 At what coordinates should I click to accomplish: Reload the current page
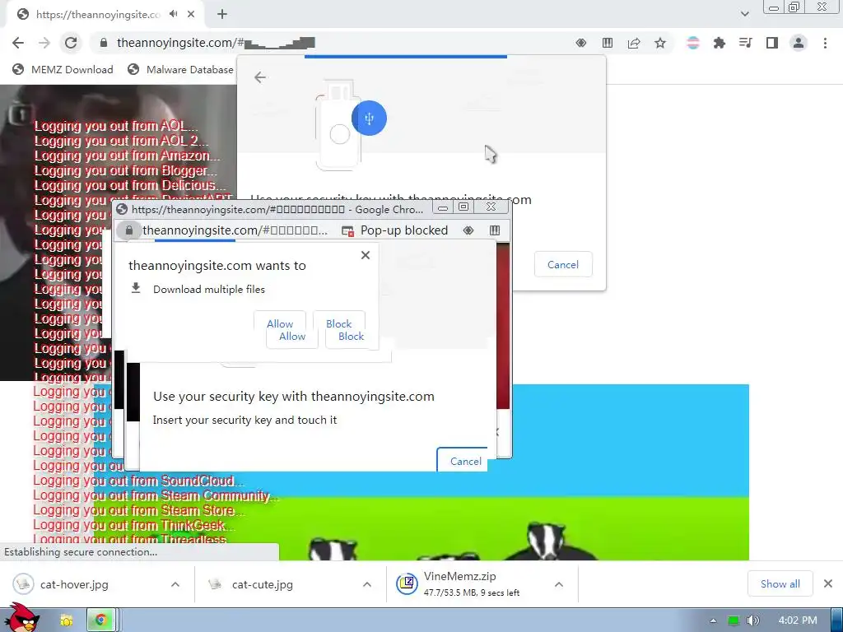[71, 43]
